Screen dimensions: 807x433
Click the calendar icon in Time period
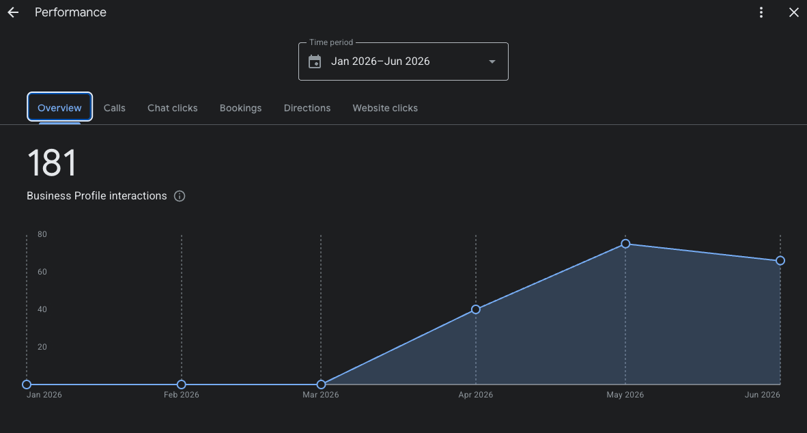pos(315,61)
